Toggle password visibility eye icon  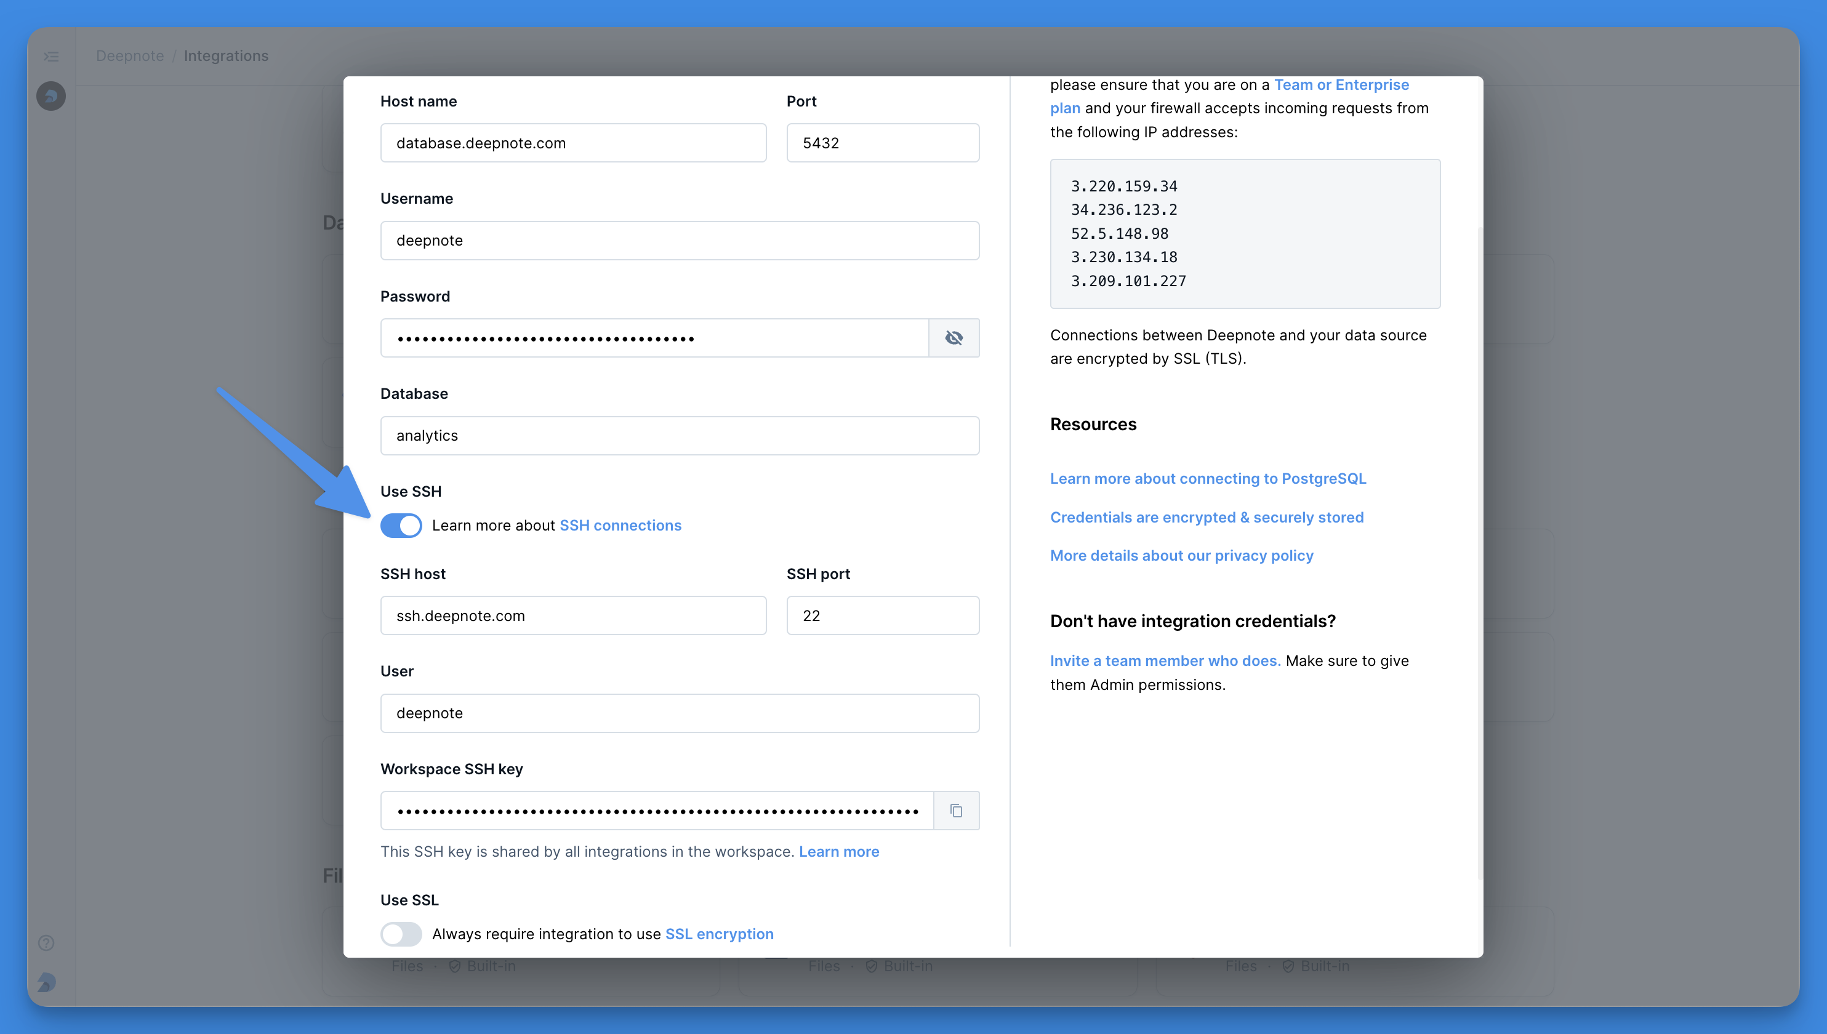954,338
